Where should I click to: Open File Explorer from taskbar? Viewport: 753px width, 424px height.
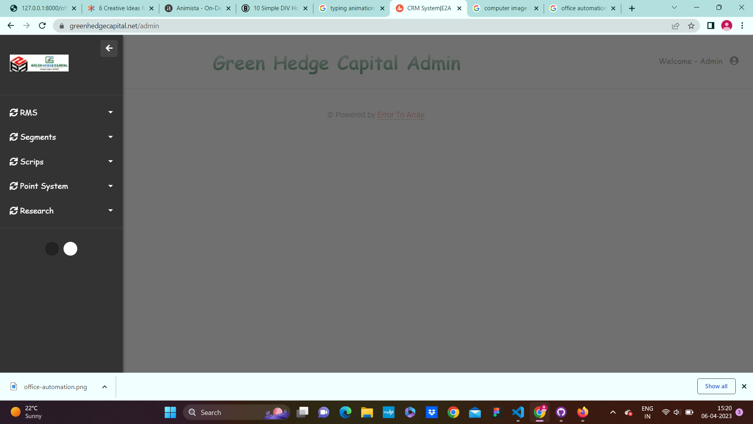coord(367,412)
